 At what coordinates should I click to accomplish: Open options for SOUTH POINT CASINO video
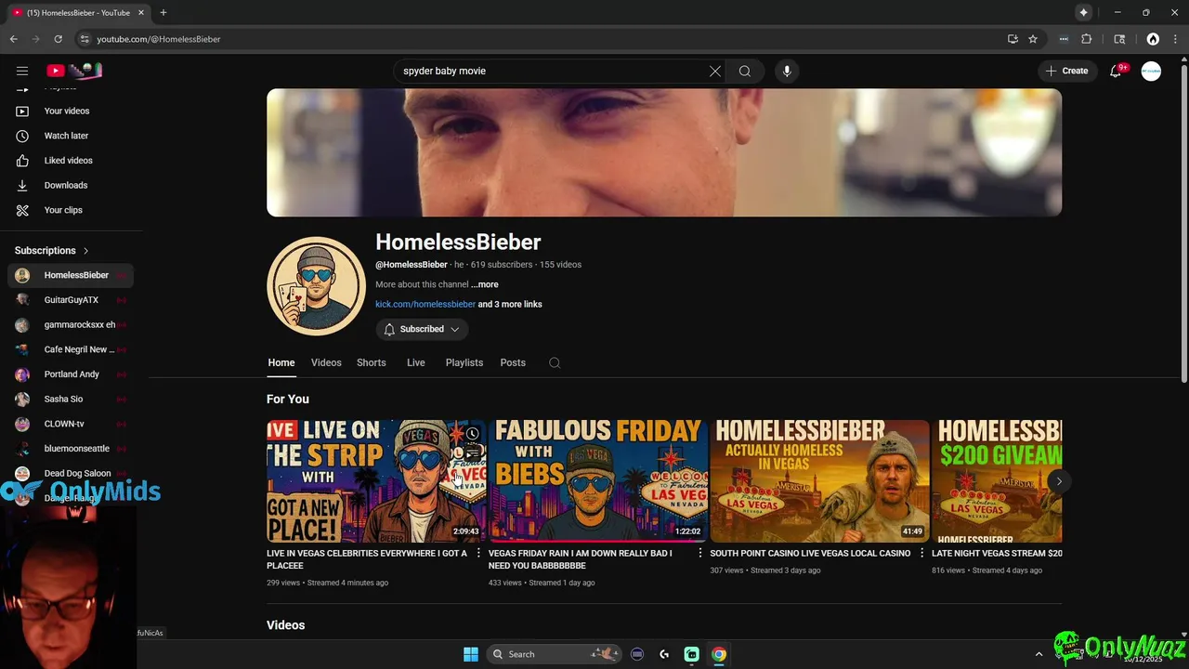point(921,553)
